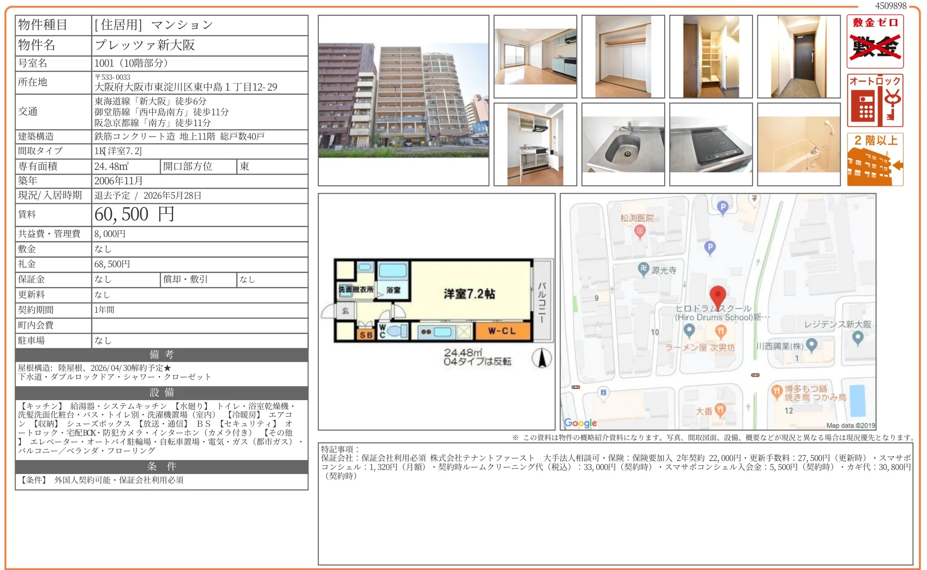The height and width of the screenshot is (570, 927).
Task: Click the 60,500 円 rent value
Action: [x=134, y=214]
